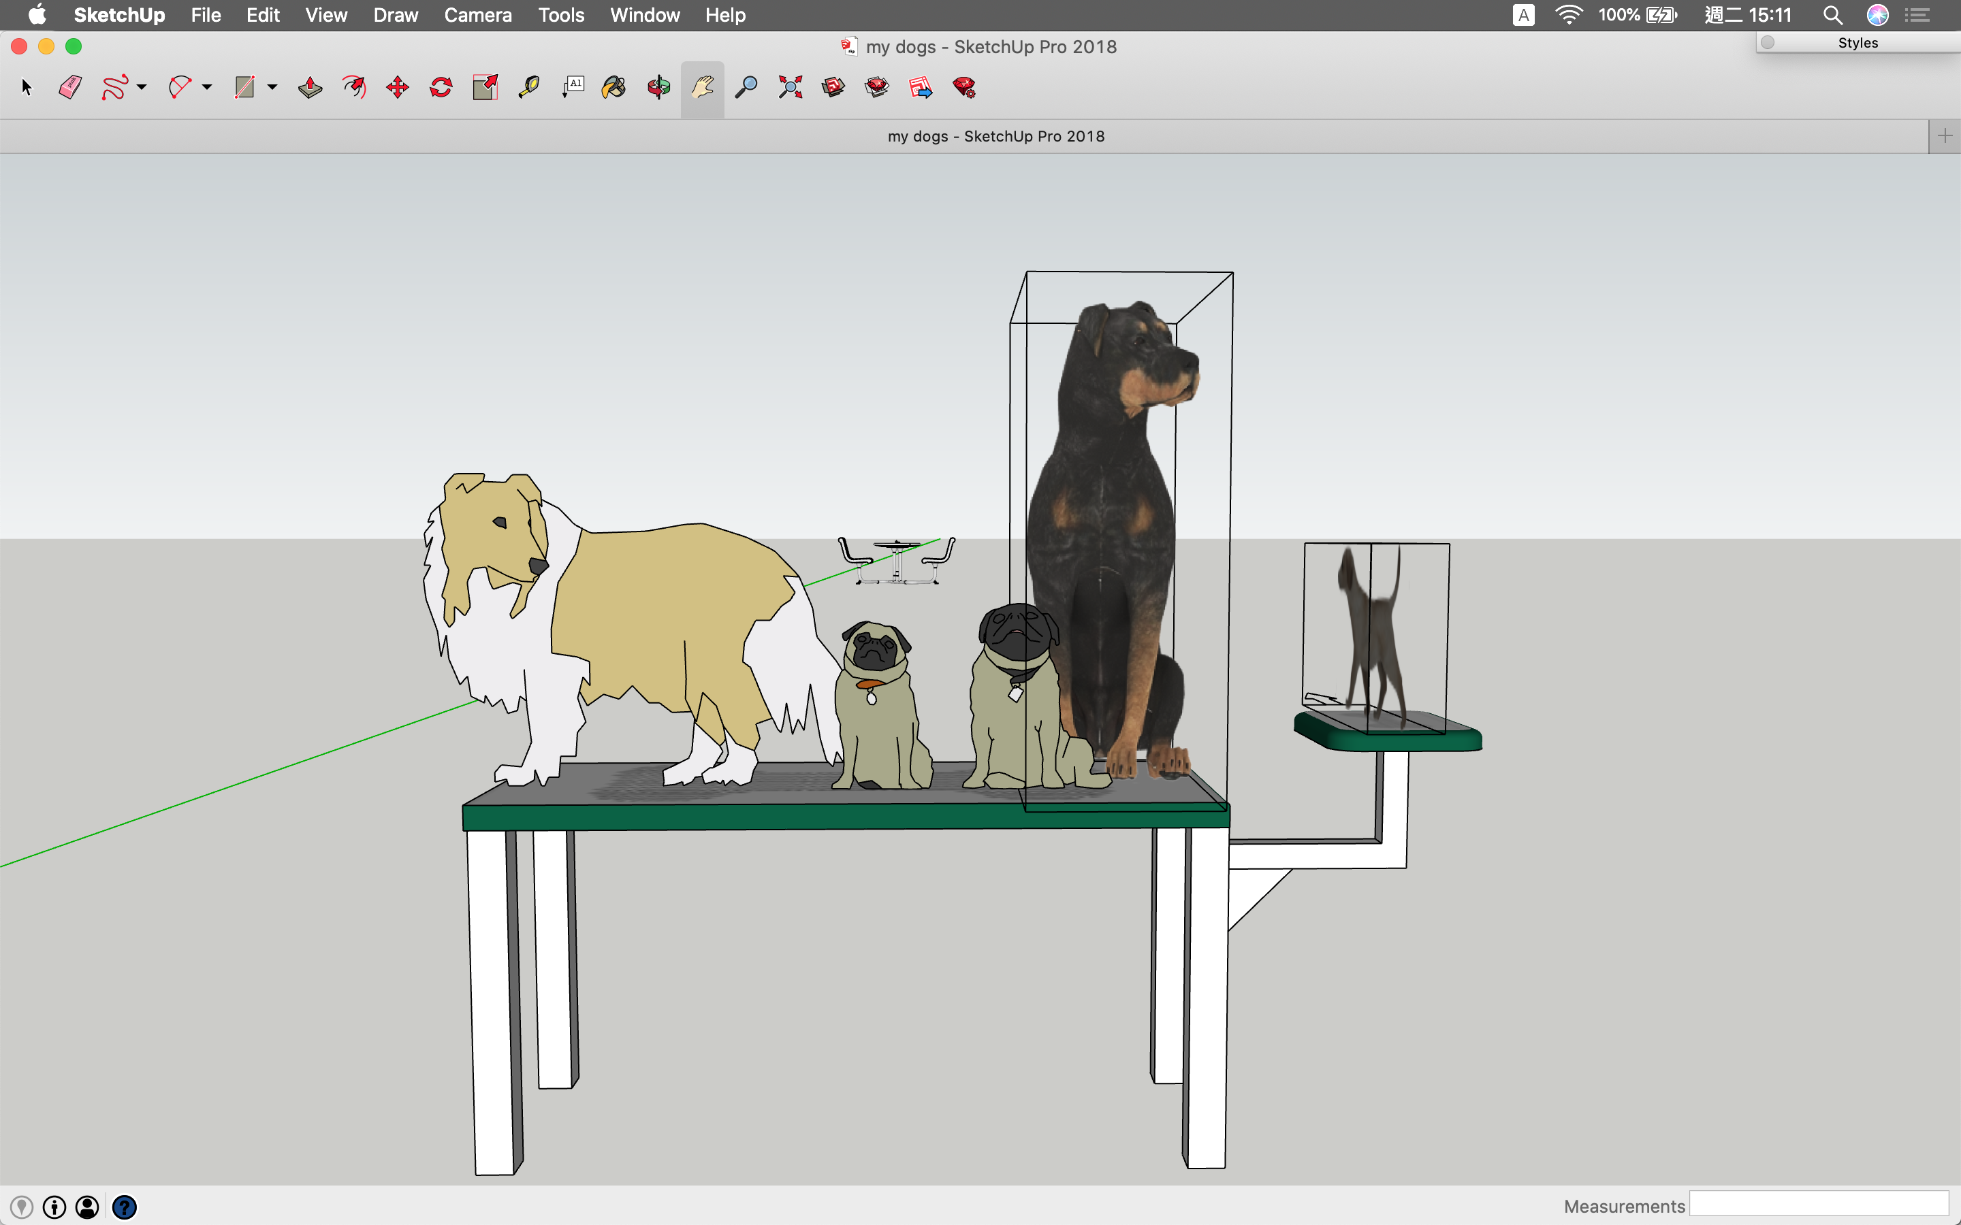Select the Eraser tool
1961x1225 pixels.
tap(71, 86)
